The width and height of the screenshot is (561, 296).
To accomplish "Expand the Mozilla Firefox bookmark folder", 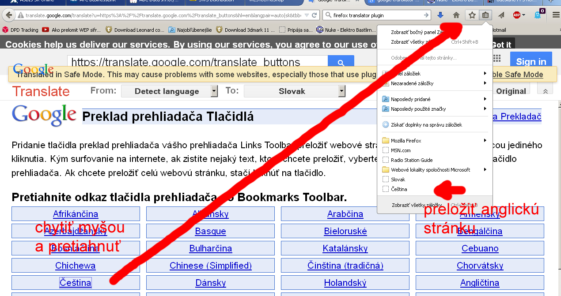I will (435, 140).
